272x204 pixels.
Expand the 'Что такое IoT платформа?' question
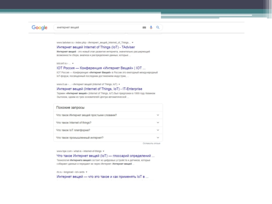(x=158, y=130)
